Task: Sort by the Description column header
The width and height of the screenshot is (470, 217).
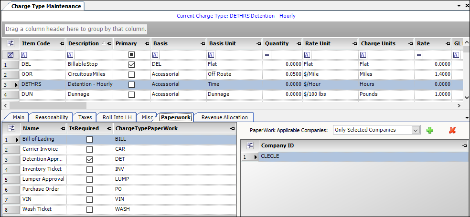Action: point(83,43)
